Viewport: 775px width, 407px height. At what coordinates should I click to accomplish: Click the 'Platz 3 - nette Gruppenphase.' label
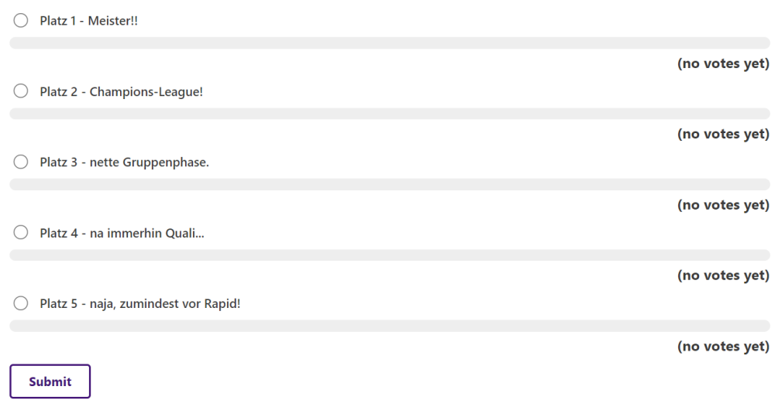[x=124, y=162]
